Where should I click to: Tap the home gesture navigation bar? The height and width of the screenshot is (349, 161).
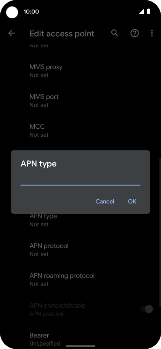(80, 346)
